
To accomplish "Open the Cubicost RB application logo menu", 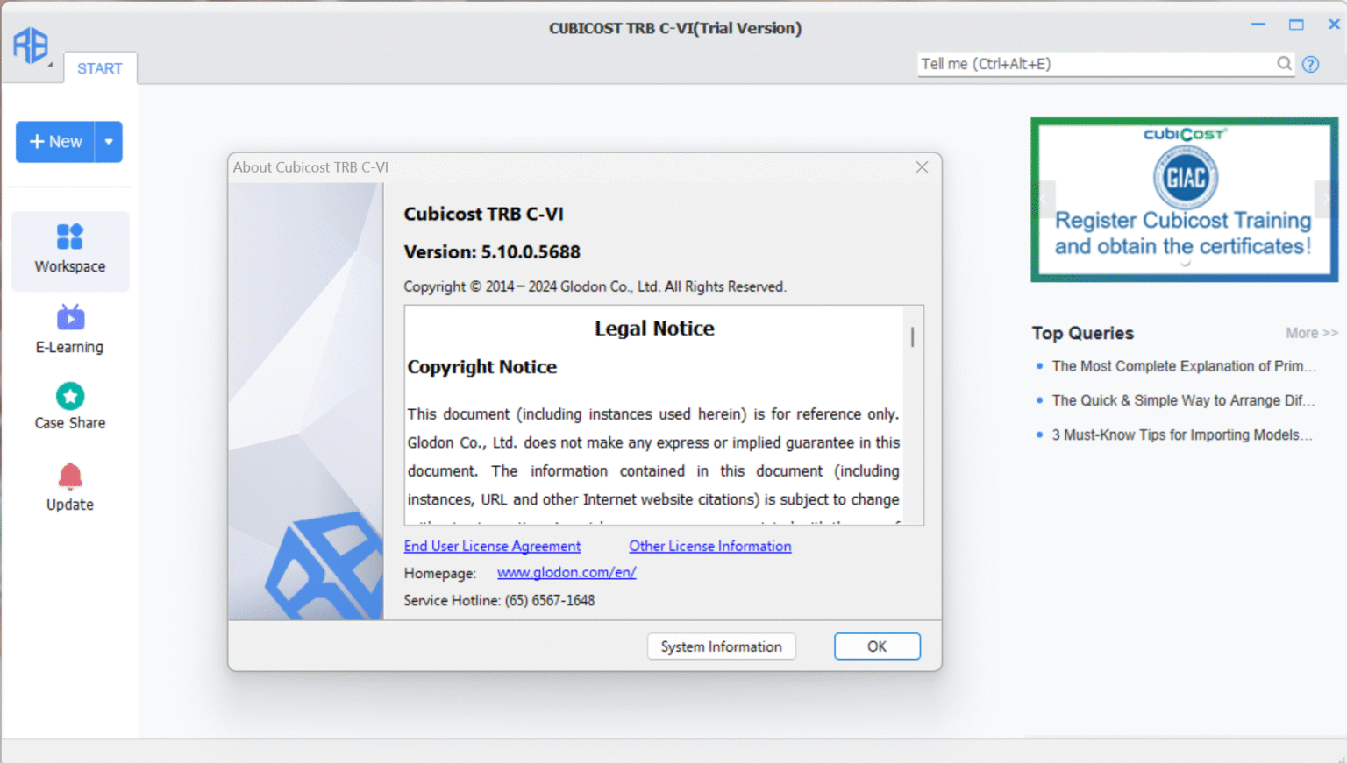I will point(31,46).
